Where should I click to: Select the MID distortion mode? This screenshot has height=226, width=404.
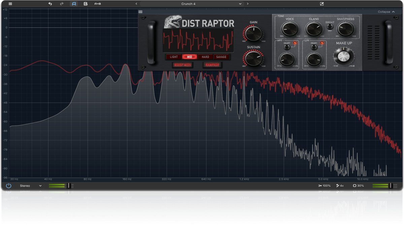190,57
